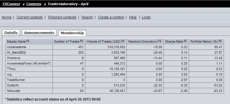Click the Login link
230x104 pixels.
(146, 17)
